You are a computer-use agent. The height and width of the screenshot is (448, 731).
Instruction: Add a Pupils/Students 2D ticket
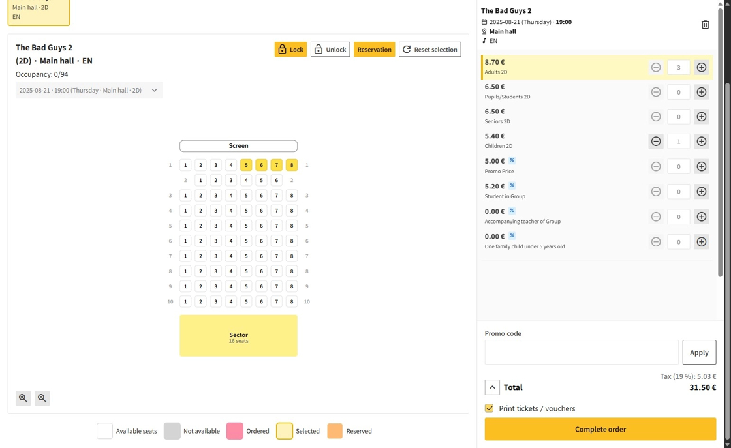coord(701,92)
